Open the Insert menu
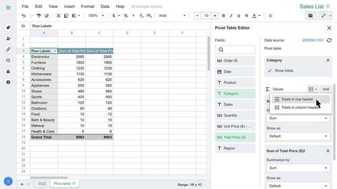Image resolution: width=337 pixels, height=189 pixels. click(x=69, y=6)
